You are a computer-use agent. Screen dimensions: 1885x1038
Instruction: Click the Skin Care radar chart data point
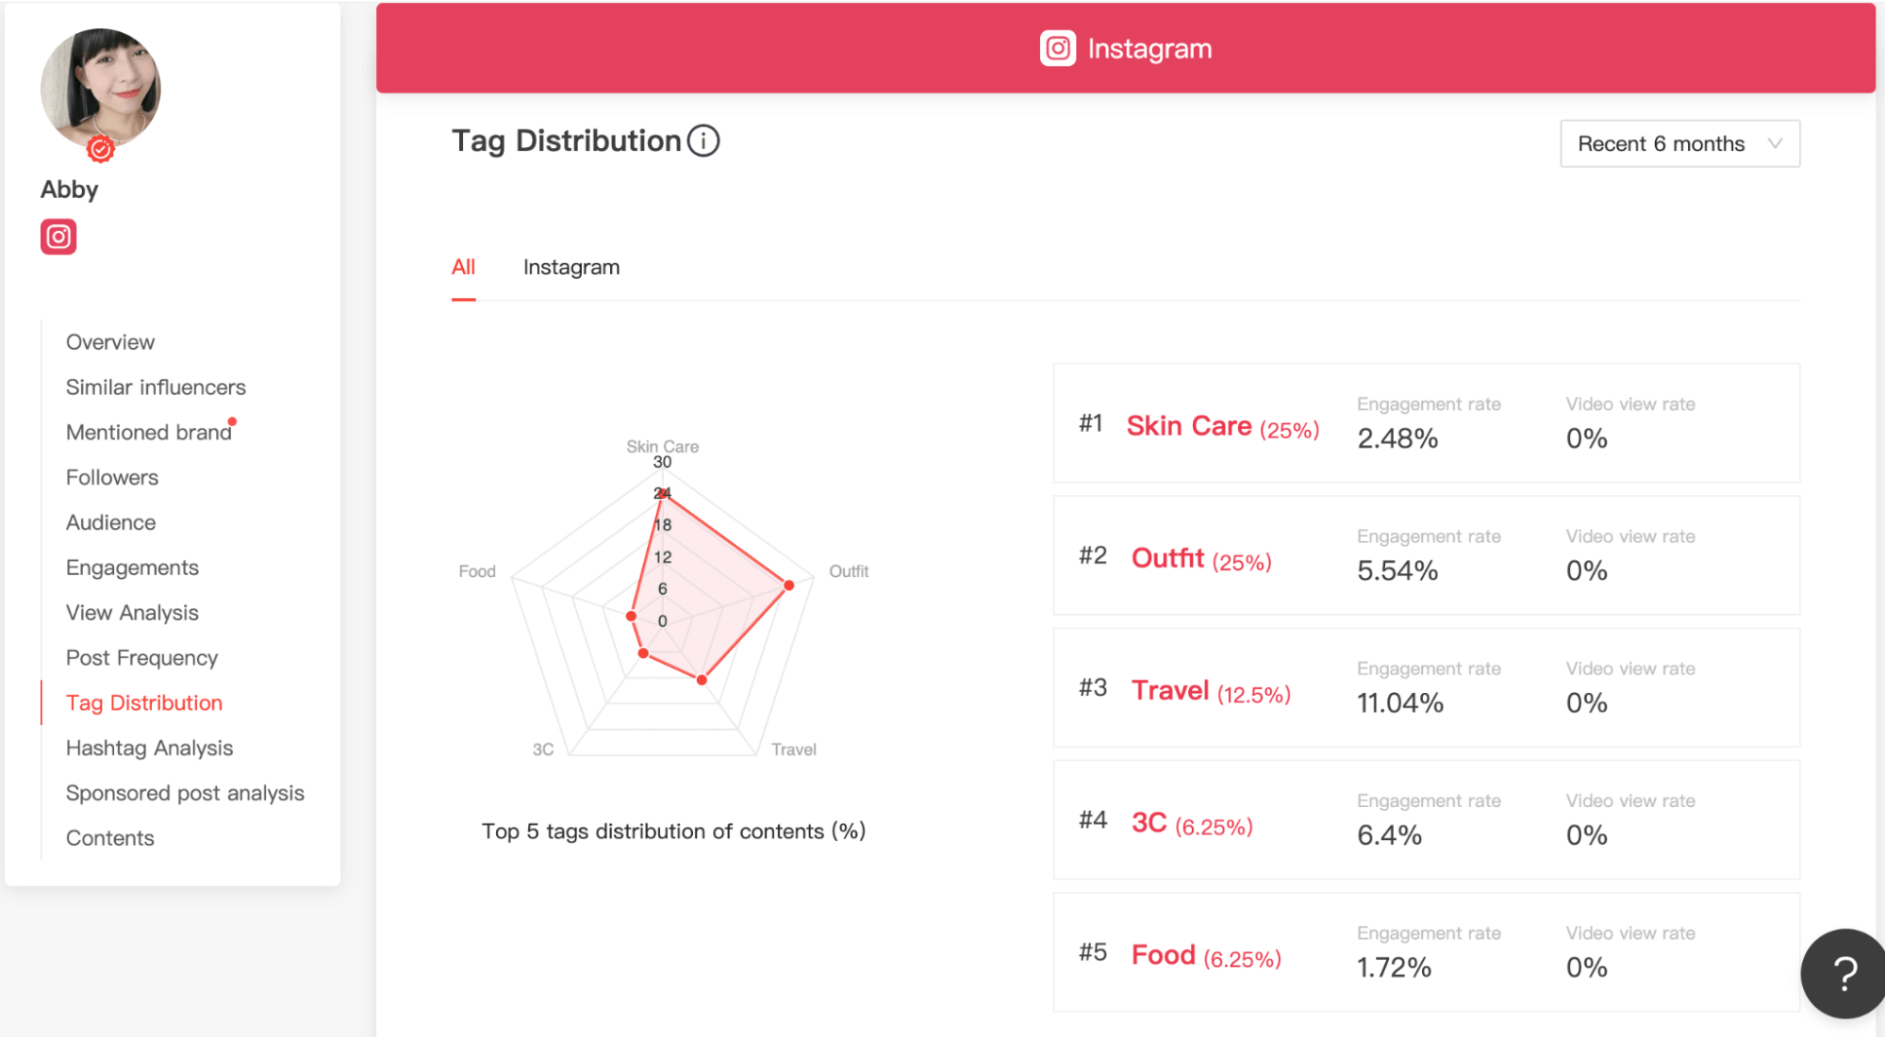665,496
